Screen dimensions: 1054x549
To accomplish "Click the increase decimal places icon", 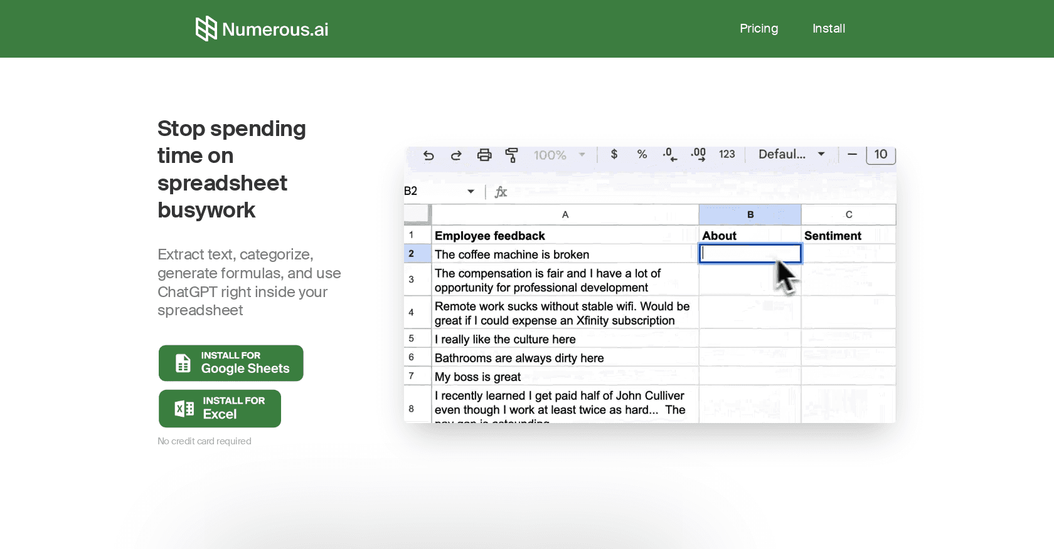I will click(698, 154).
